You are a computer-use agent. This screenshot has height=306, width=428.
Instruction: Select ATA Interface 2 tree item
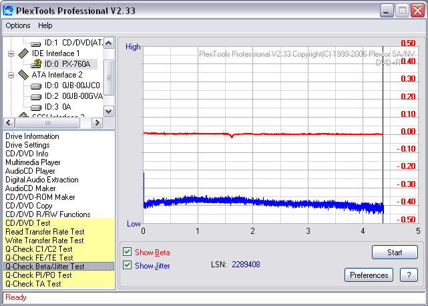point(57,75)
